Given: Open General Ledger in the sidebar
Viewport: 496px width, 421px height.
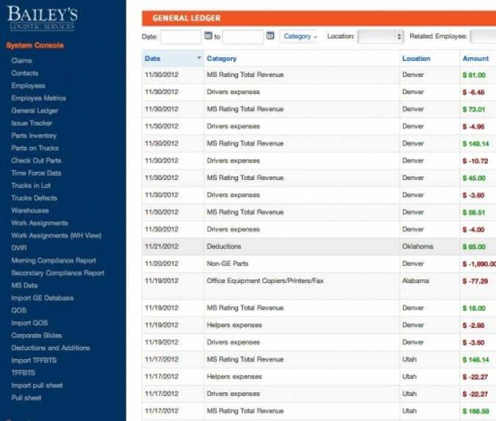Looking at the screenshot, I should [35, 111].
